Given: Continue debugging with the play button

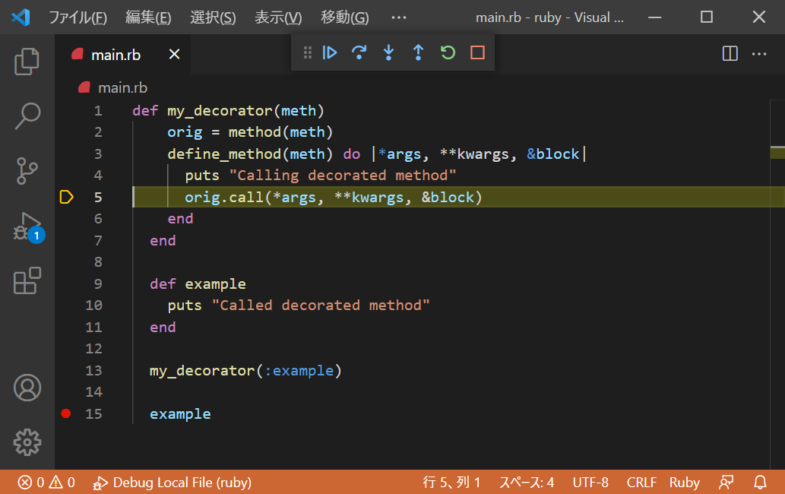Looking at the screenshot, I should 329,52.
